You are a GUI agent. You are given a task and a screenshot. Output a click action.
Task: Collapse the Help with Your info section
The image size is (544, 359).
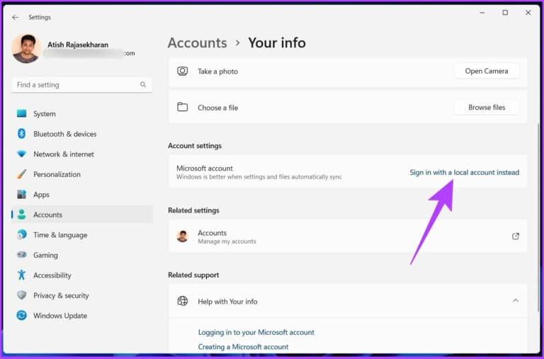[x=516, y=301]
